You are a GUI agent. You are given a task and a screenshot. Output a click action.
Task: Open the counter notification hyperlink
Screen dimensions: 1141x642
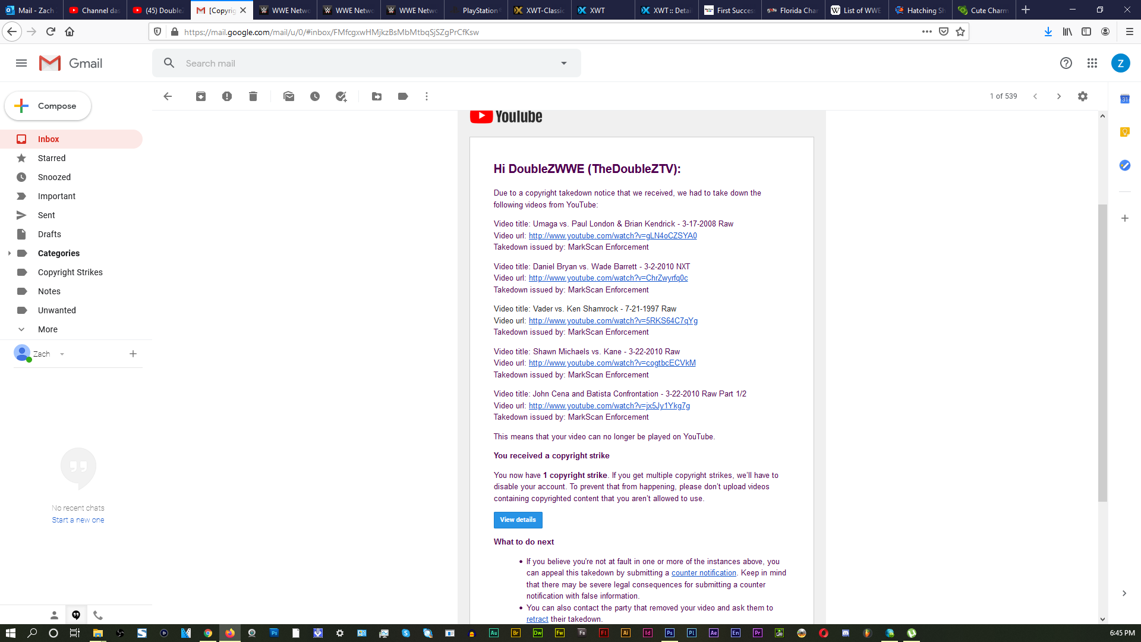click(703, 572)
